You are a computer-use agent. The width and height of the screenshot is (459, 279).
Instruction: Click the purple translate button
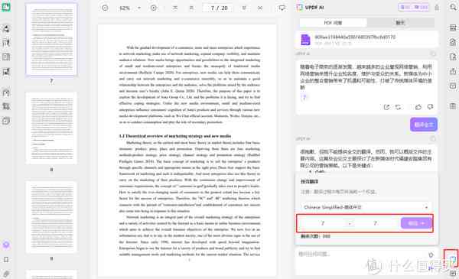point(416,223)
